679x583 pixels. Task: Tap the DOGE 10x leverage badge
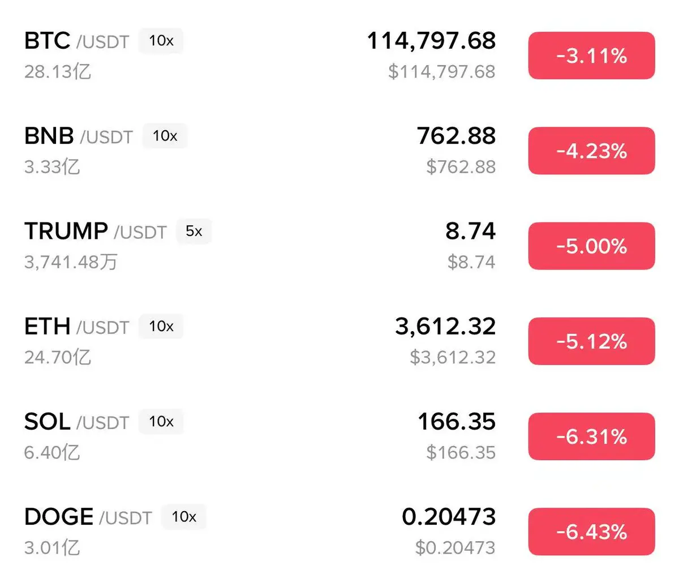[x=184, y=517]
